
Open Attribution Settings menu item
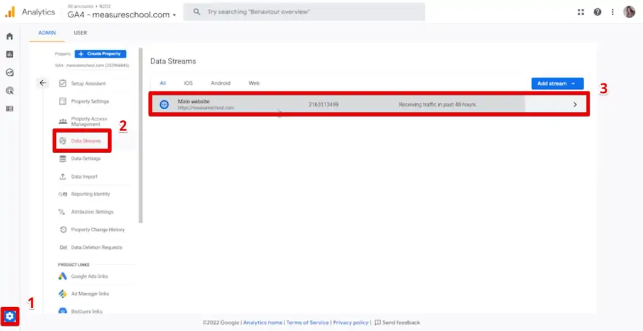pyautogui.click(x=92, y=212)
